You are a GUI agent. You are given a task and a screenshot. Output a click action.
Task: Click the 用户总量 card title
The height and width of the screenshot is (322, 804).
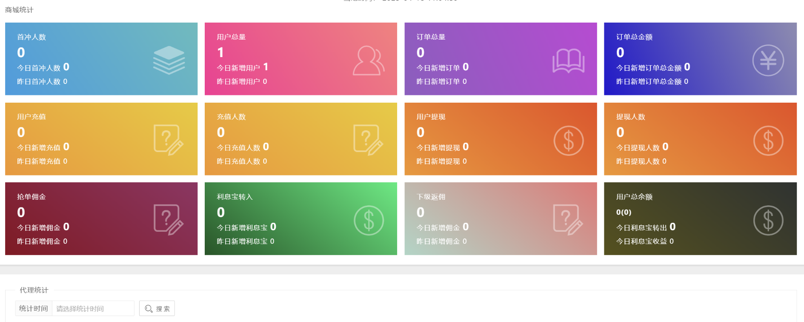pyautogui.click(x=231, y=37)
